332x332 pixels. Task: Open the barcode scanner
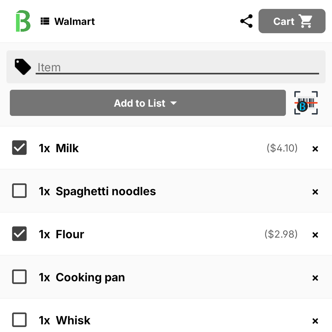pos(306,103)
